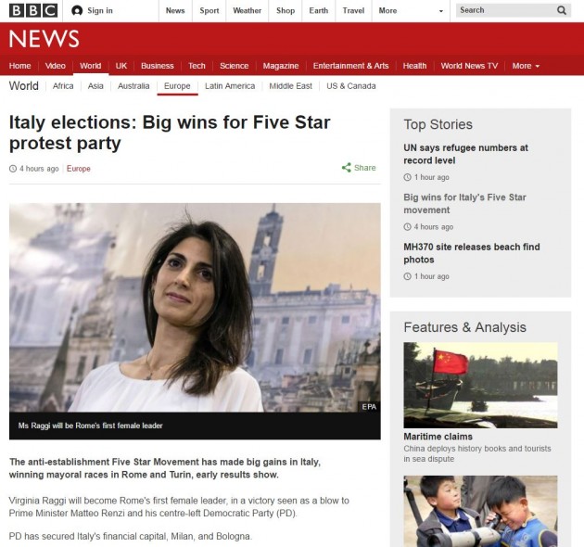This screenshot has height=547, width=584.
Task: Select the Europe sub-section tab
Action: tap(177, 86)
